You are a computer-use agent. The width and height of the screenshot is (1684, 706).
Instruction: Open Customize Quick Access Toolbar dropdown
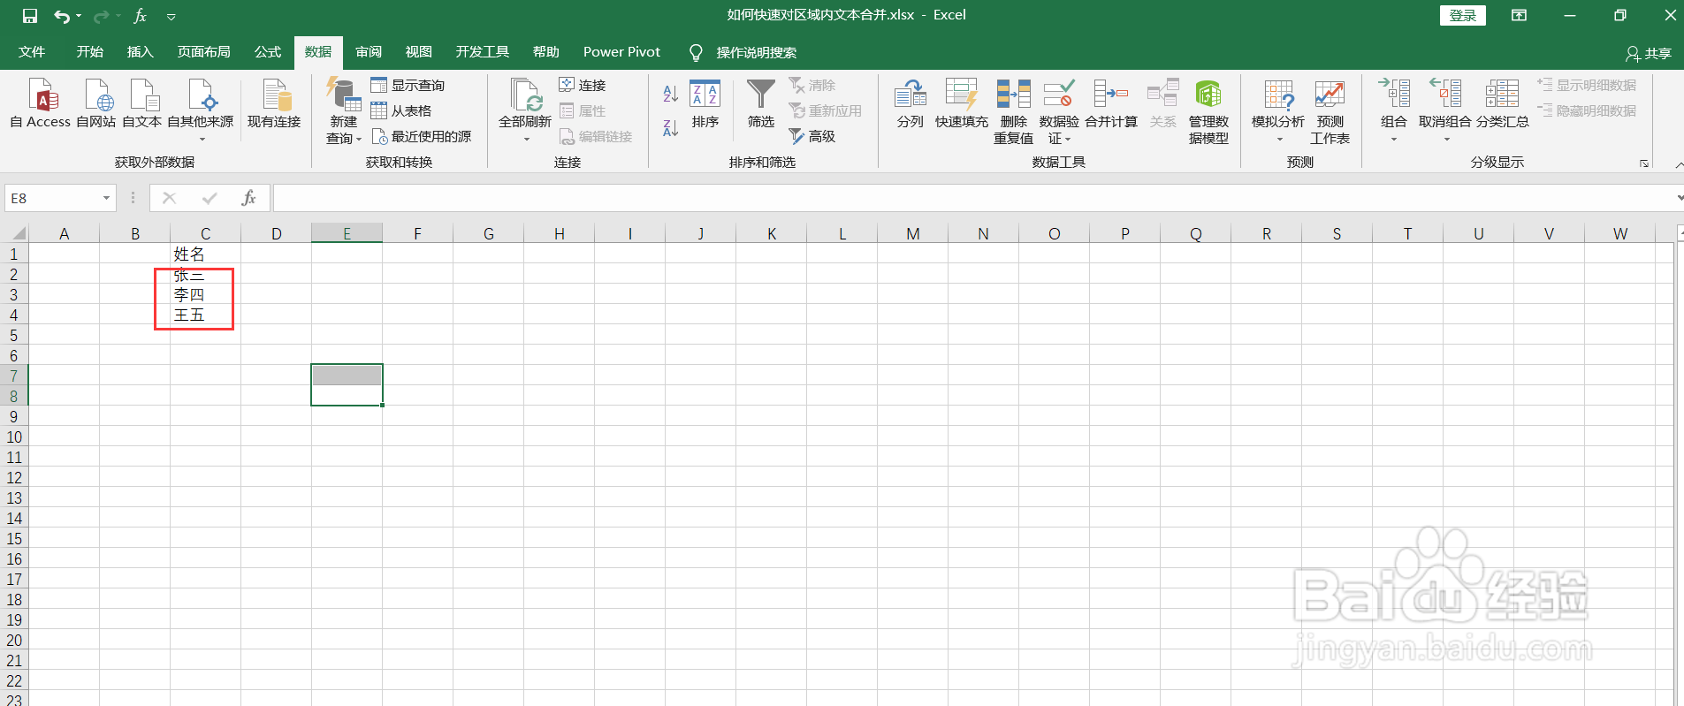tap(171, 16)
